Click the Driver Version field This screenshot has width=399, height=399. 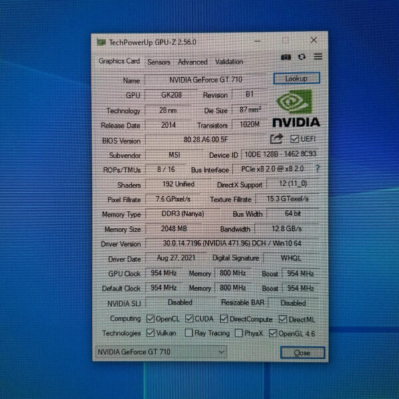pyautogui.click(x=232, y=243)
